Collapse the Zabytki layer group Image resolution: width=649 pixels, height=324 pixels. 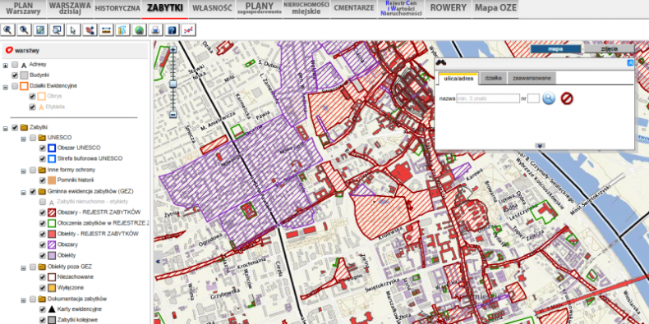click(6, 128)
